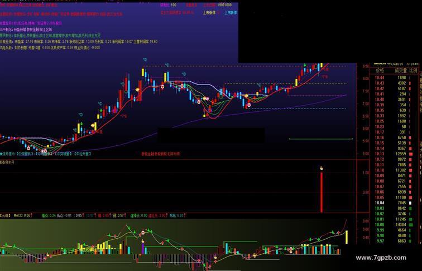Click the 10.35 price row
This screenshot has height=271, width=422.
click(394, 110)
